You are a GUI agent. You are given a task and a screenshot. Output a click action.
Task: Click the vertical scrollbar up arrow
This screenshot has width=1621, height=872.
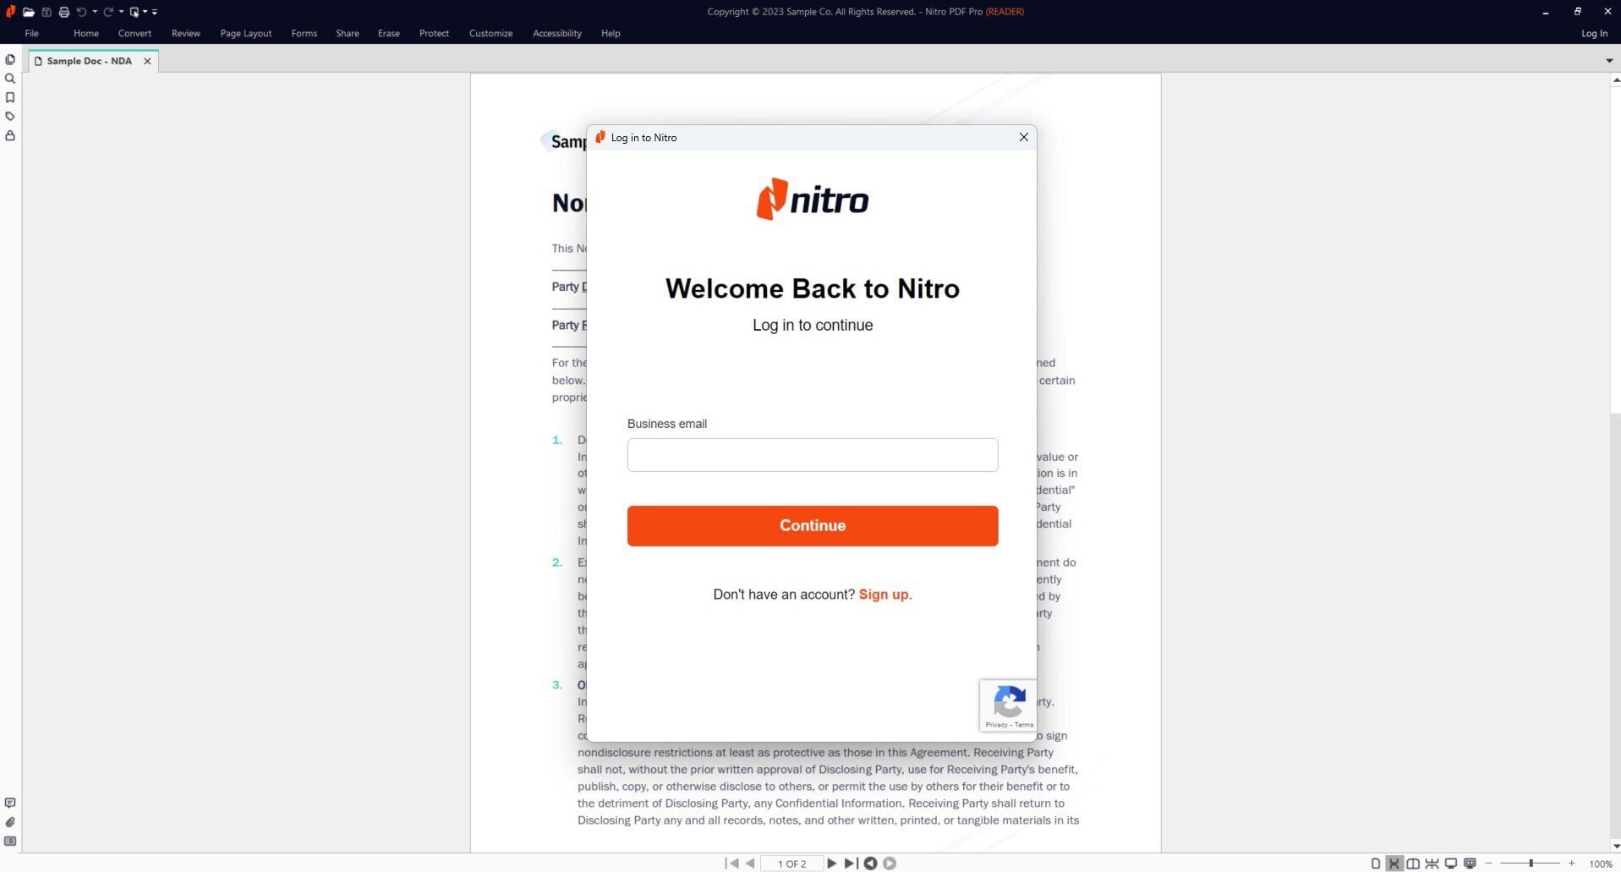pos(1615,80)
